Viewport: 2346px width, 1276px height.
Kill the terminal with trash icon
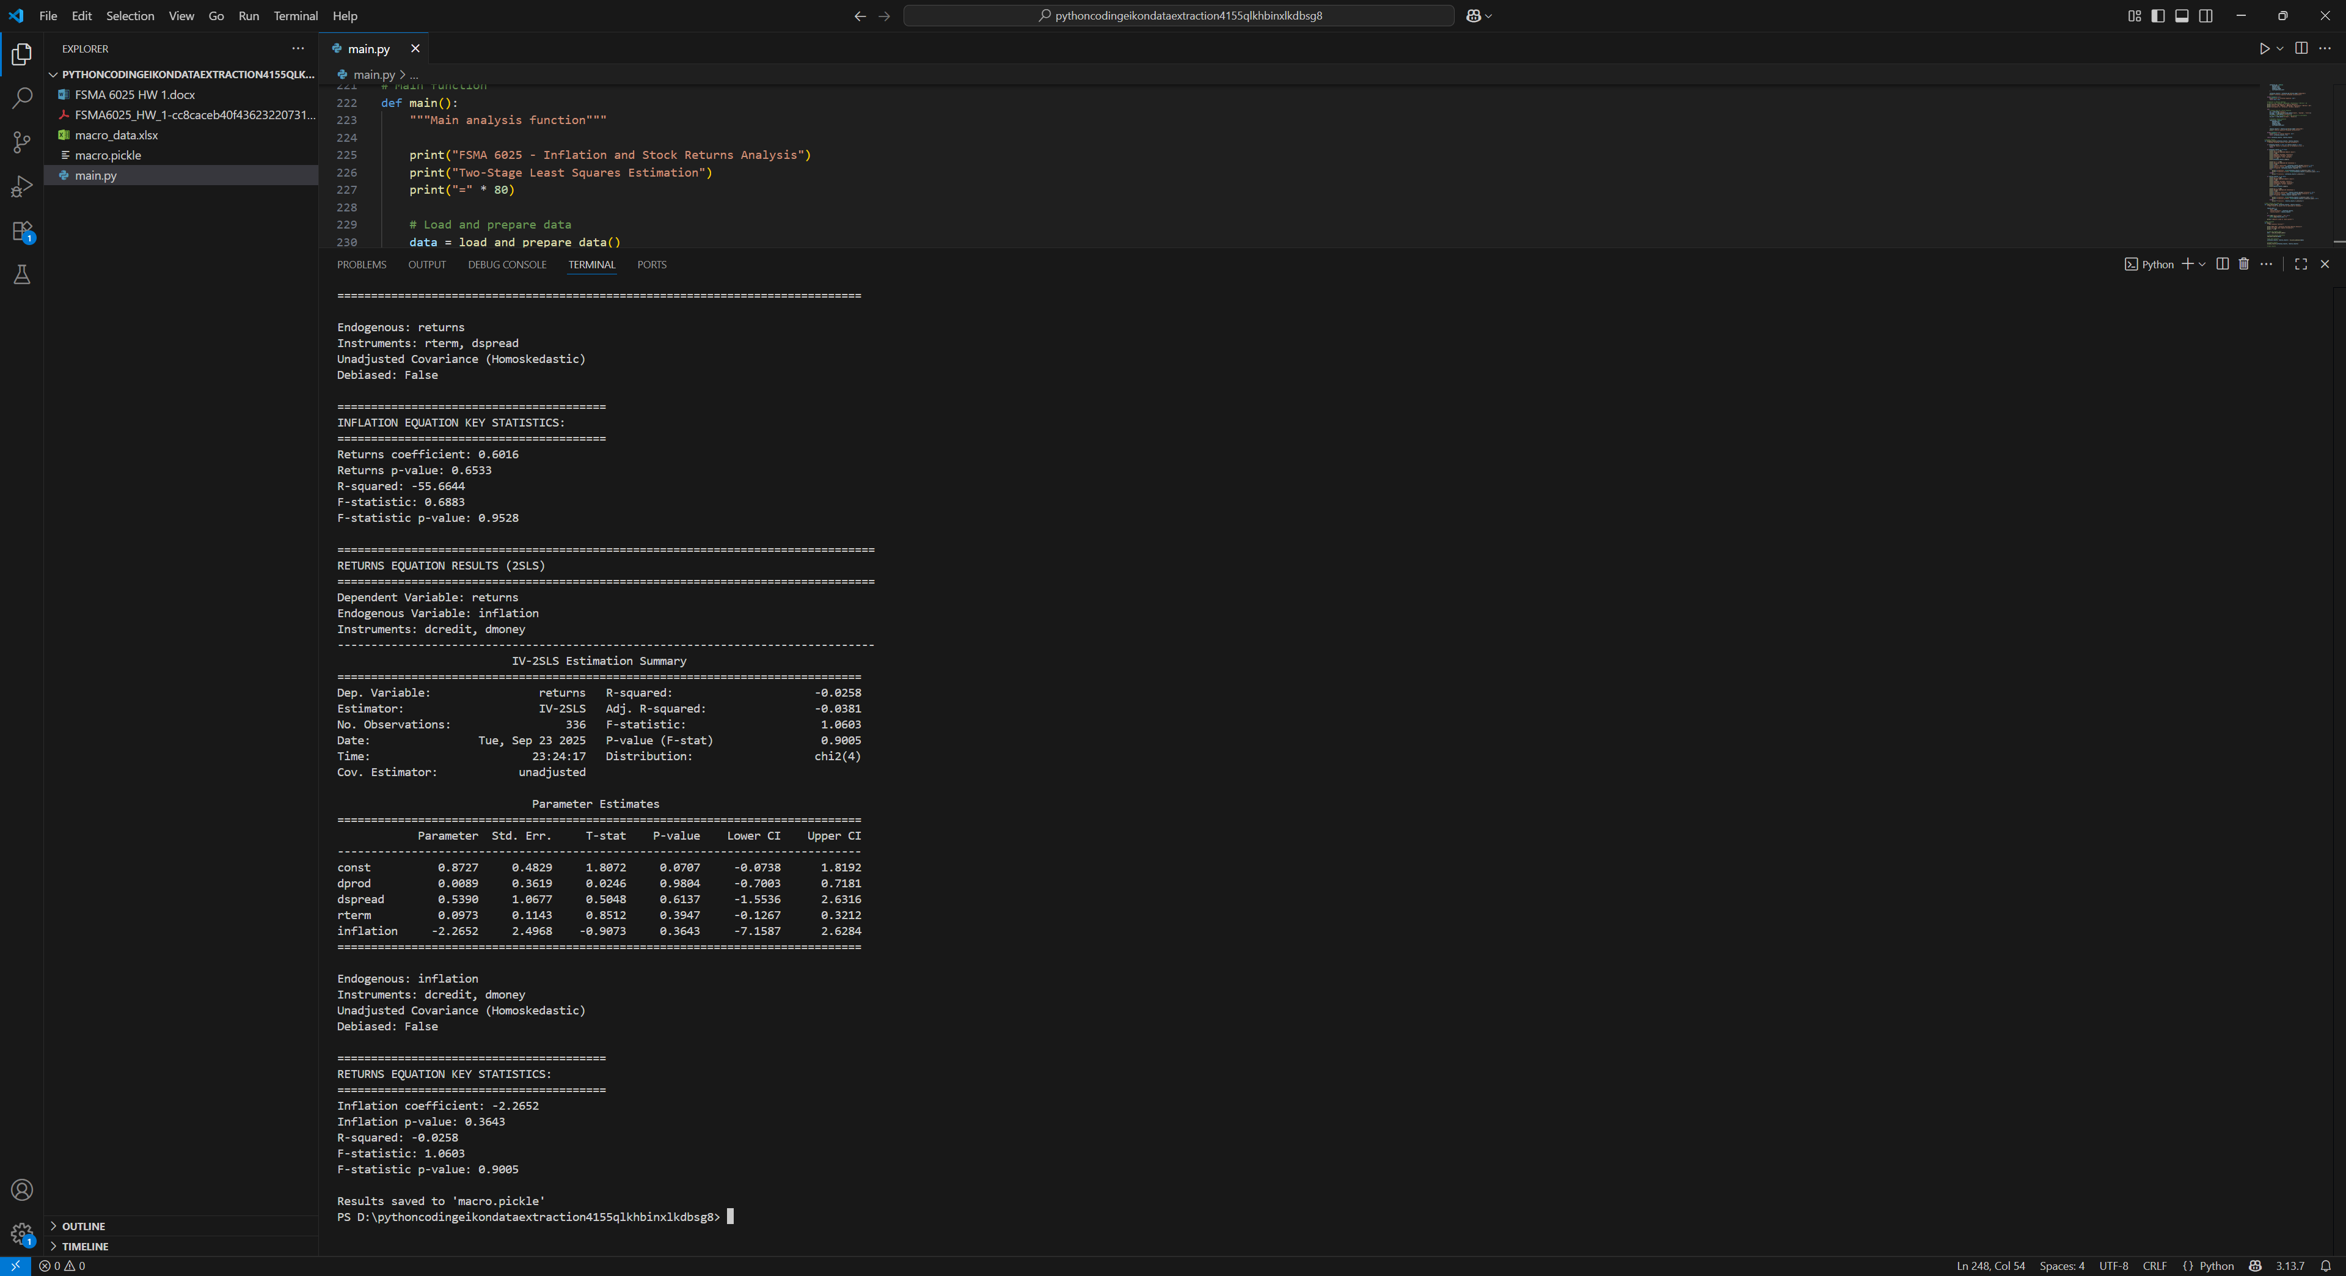2244,264
